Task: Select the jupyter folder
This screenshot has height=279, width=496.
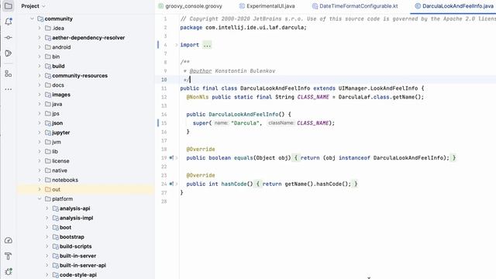Action: click(60, 133)
